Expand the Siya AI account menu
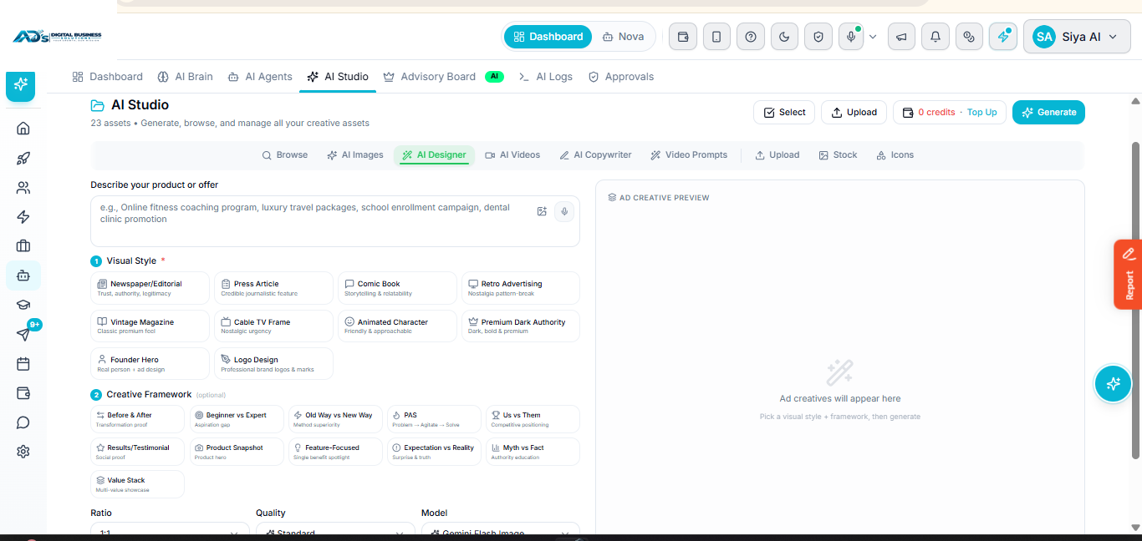This screenshot has width=1142, height=541. coord(1077,37)
